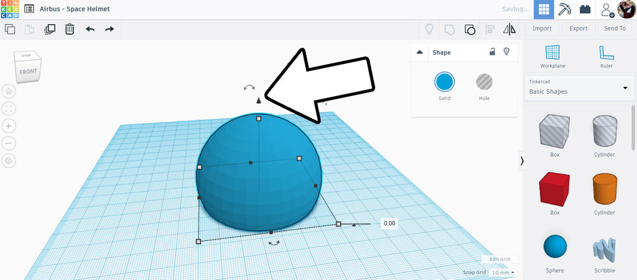Click the top rotation handle above sphere
The width and height of the screenshot is (637, 280).
(249, 87)
